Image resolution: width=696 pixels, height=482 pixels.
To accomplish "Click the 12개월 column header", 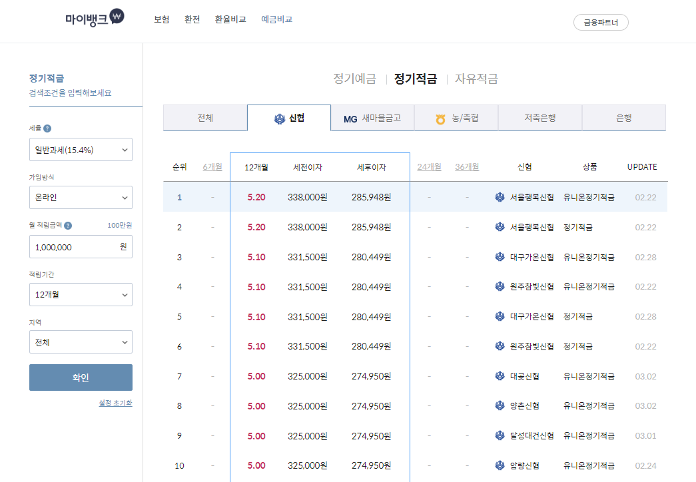I will coord(256,167).
